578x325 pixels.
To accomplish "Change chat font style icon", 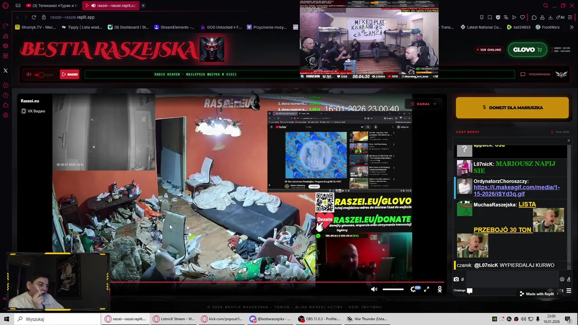I will click(569, 279).
